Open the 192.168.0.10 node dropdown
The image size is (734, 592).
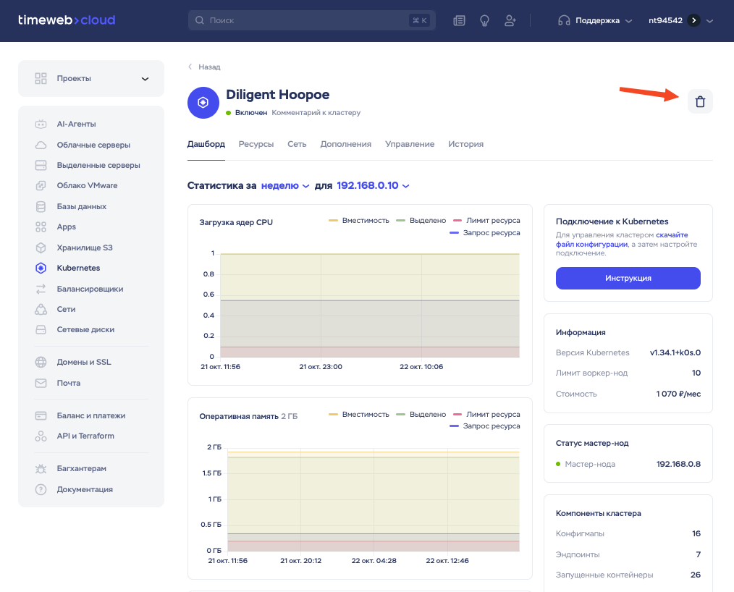click(373, 186)
